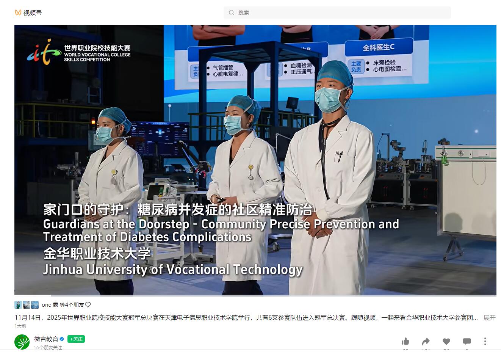Expand the description with 展开

tap(489, 318)
